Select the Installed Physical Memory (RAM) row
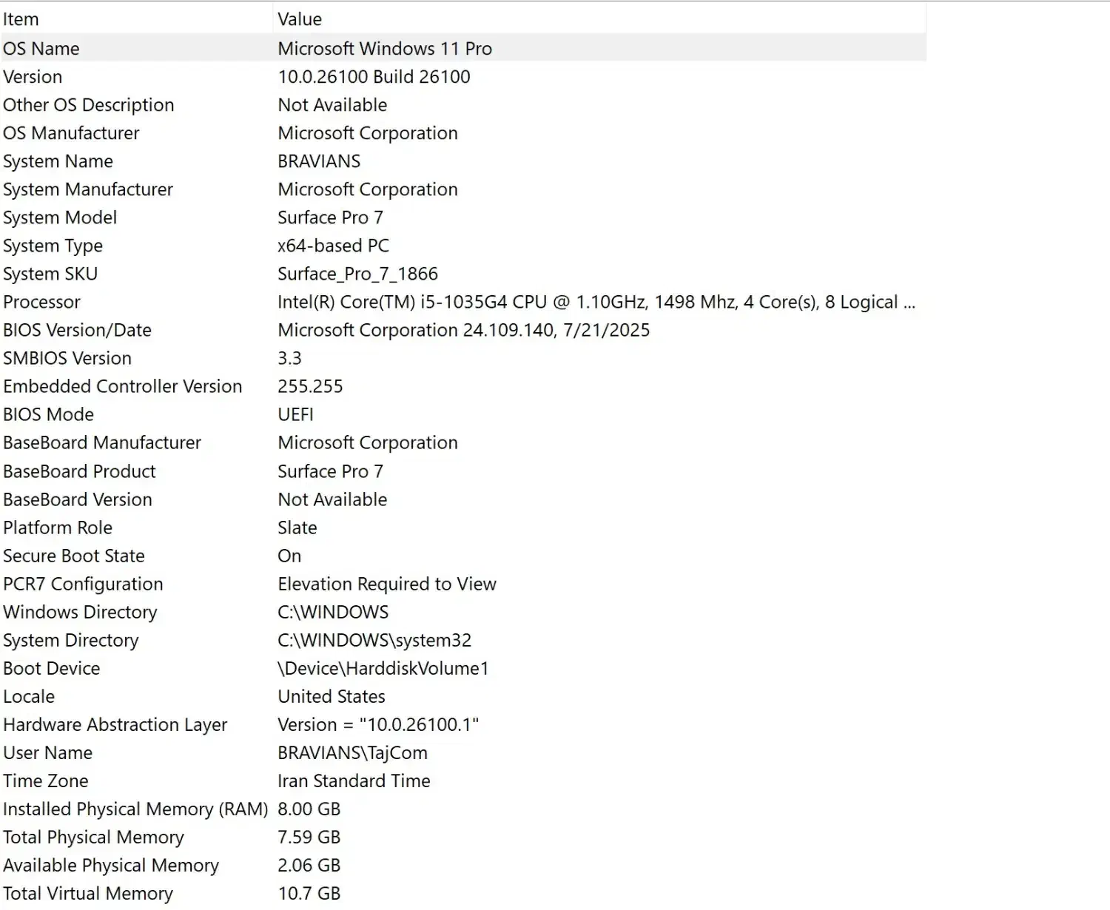The image size is (1110, 910). [x=135, y=809]
